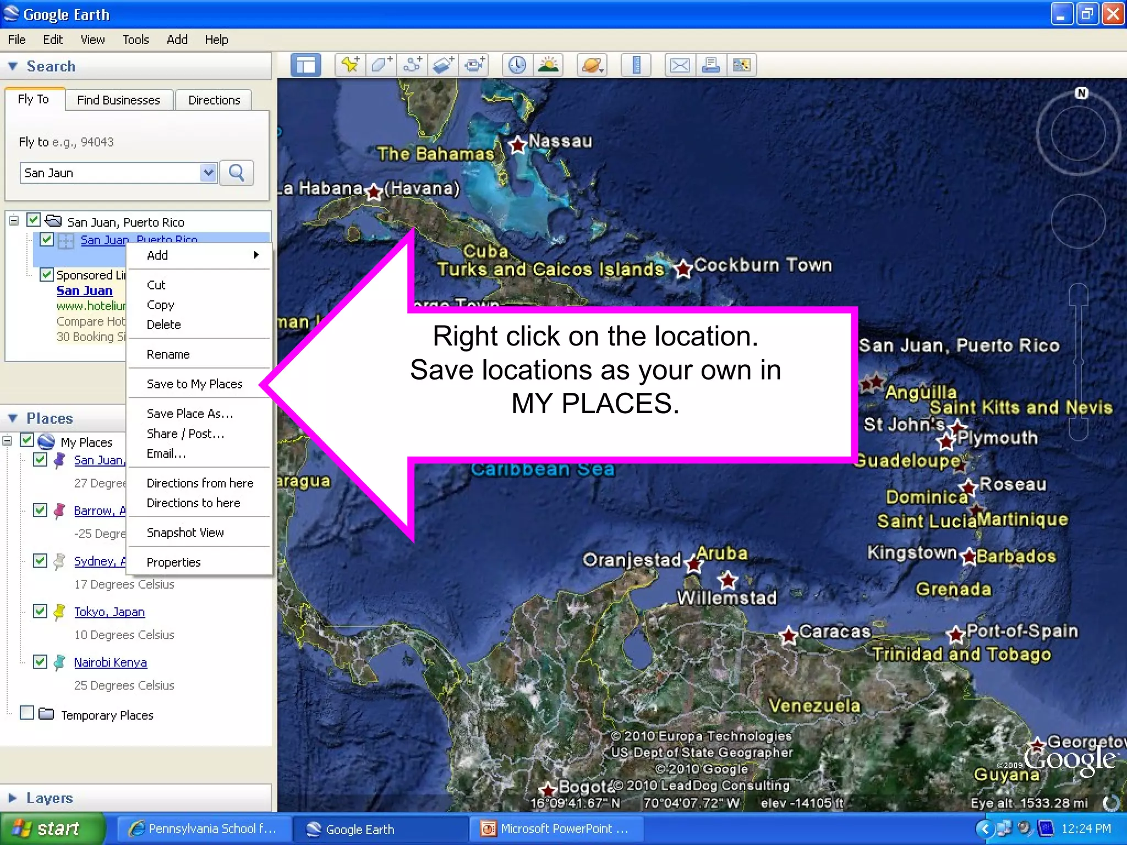Toggle the My Places checkbox
The height and width of the screenshot is (845, 1127).
pyautogui.click(x=27, y=440)
